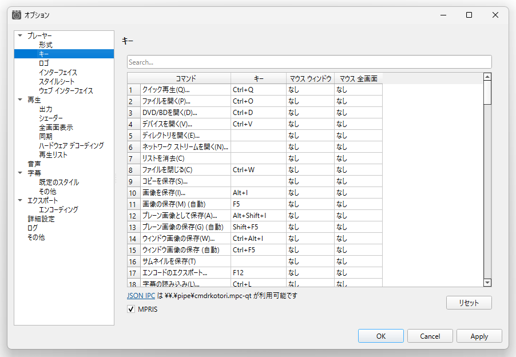Select the クイック再生(Q)... command row
The width and height of the screenshot is (516, 357).
(185, 89)
